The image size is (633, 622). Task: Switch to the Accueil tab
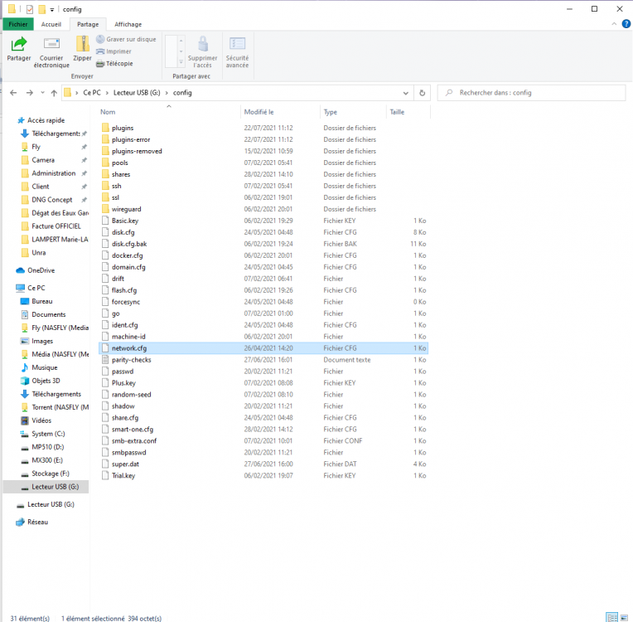click(51, 24)
